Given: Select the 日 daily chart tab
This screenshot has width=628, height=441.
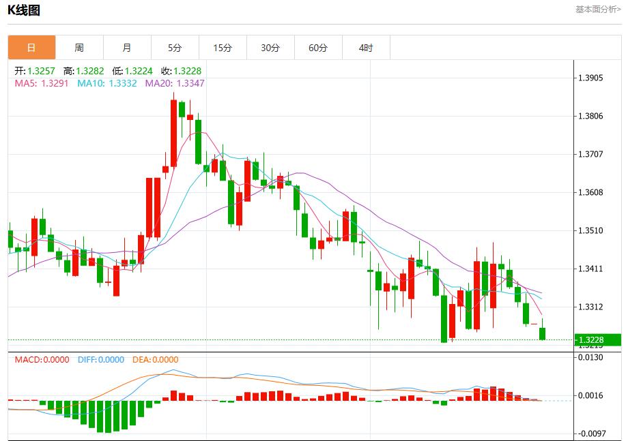Looking at the screenshot, I should (31, 48).
